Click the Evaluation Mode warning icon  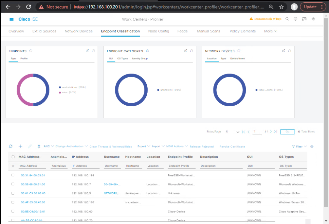pyautogui.click(x=251, y=19)
